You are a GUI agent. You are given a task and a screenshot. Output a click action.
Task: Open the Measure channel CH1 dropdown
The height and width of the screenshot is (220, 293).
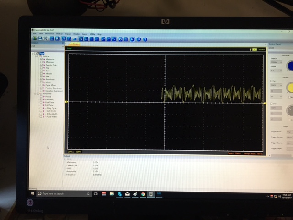(48, 46)
